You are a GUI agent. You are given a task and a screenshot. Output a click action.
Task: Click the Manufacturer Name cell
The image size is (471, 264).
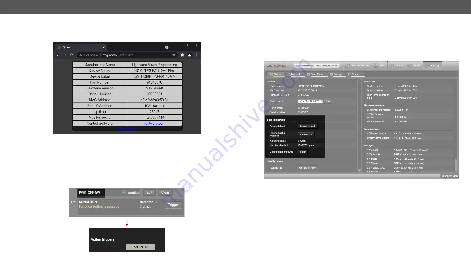[x=99, y=65]
